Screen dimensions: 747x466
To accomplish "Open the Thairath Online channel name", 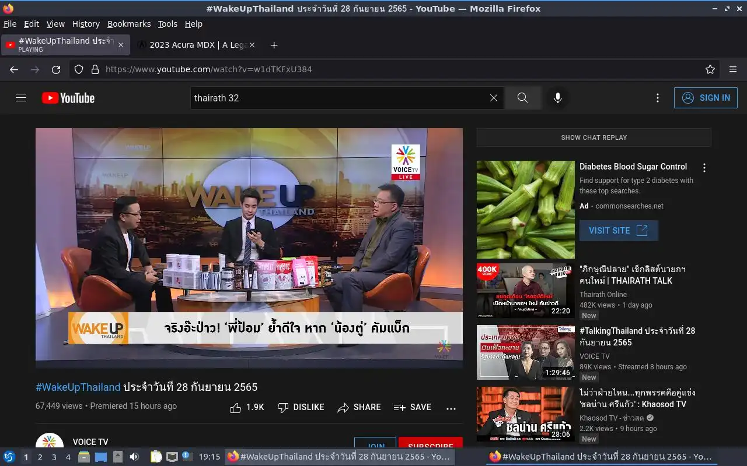I will 603,295.
